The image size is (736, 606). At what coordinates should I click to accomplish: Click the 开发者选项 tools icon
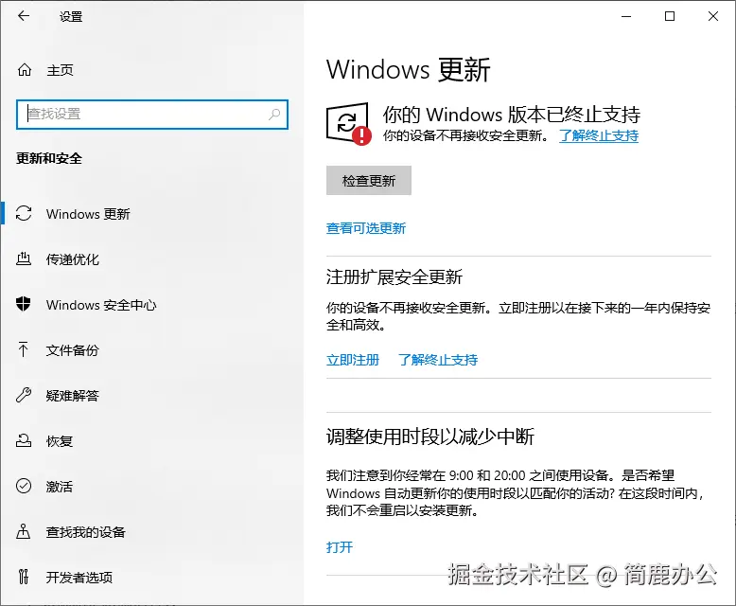(24, 577)
